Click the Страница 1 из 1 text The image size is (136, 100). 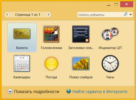tap(28, 15)
